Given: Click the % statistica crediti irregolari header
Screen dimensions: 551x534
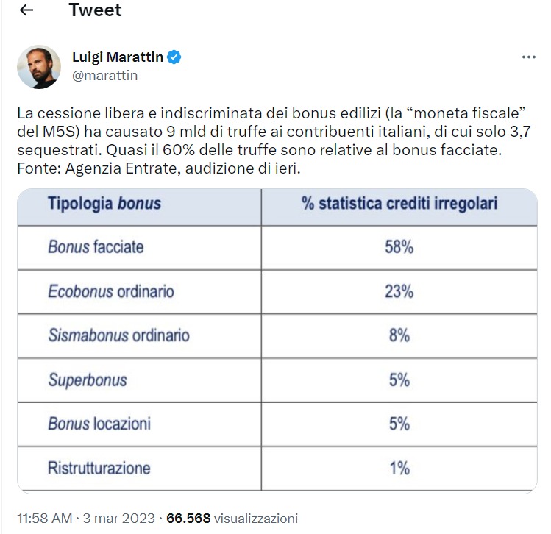Looking at the screenshot, I should [x=399, y=204].
